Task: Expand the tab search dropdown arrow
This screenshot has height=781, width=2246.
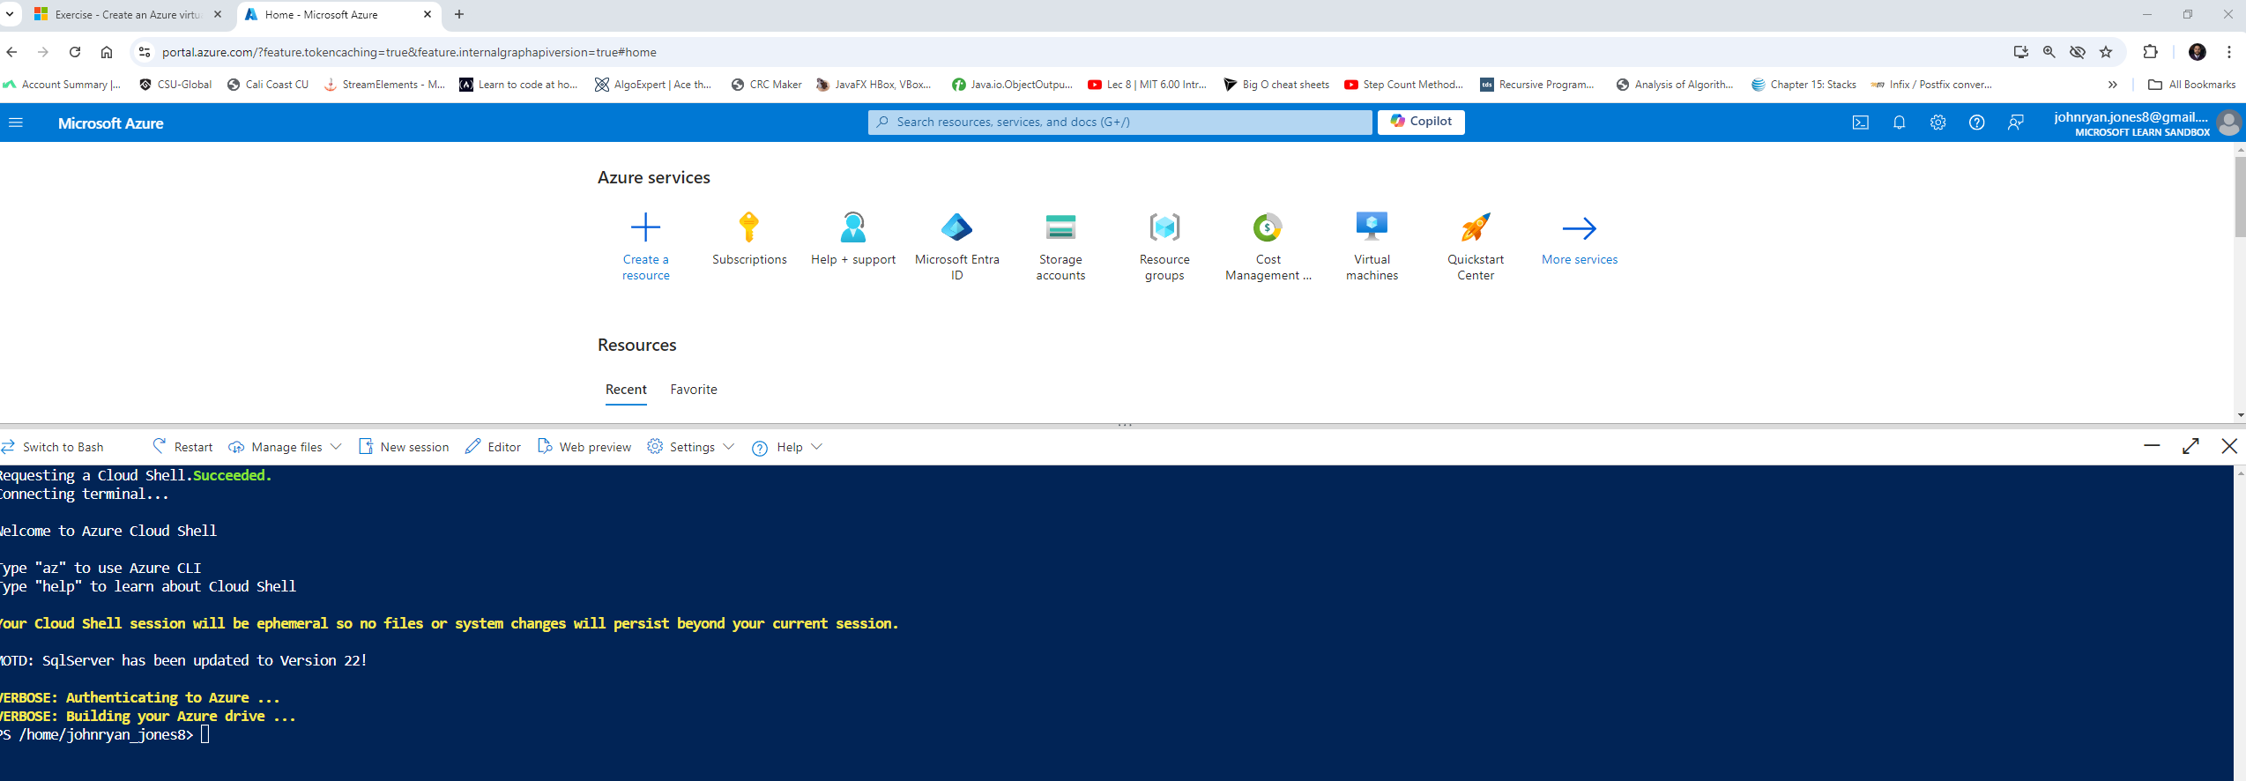Action: click(10, 15)
